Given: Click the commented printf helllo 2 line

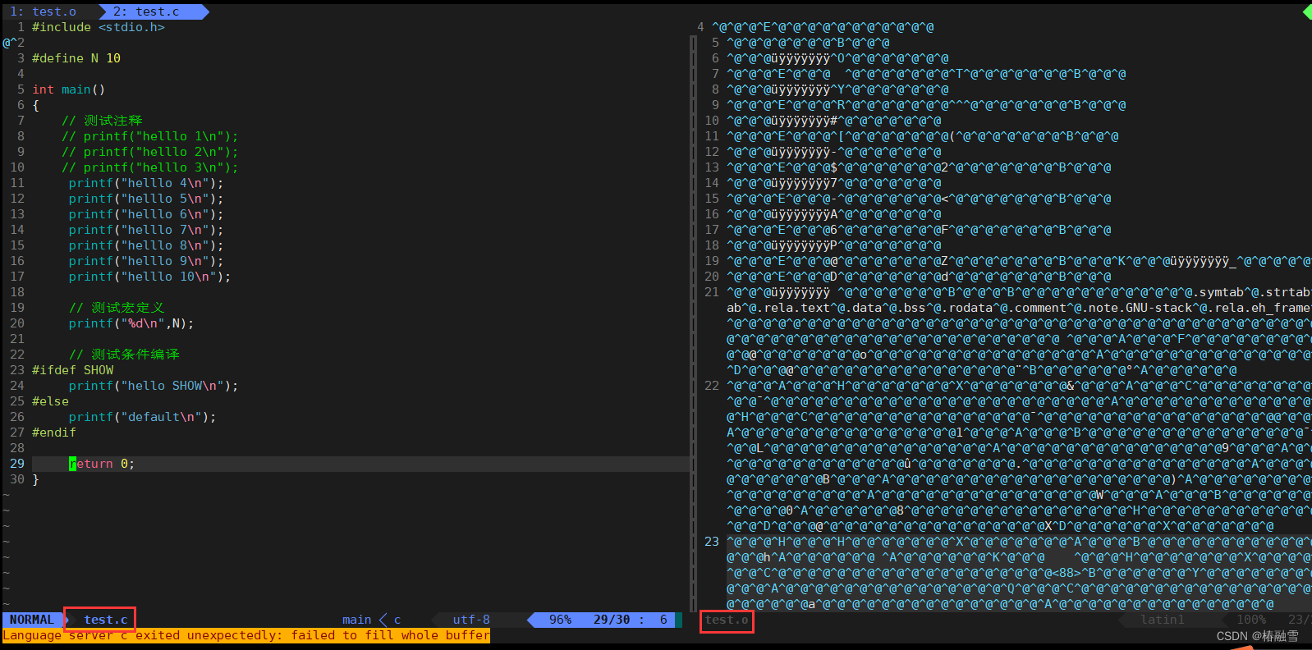Looking at the screenshot, I should point(149,152).
